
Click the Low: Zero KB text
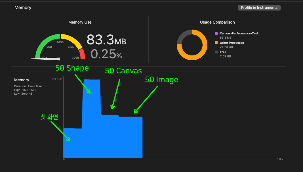23,94
